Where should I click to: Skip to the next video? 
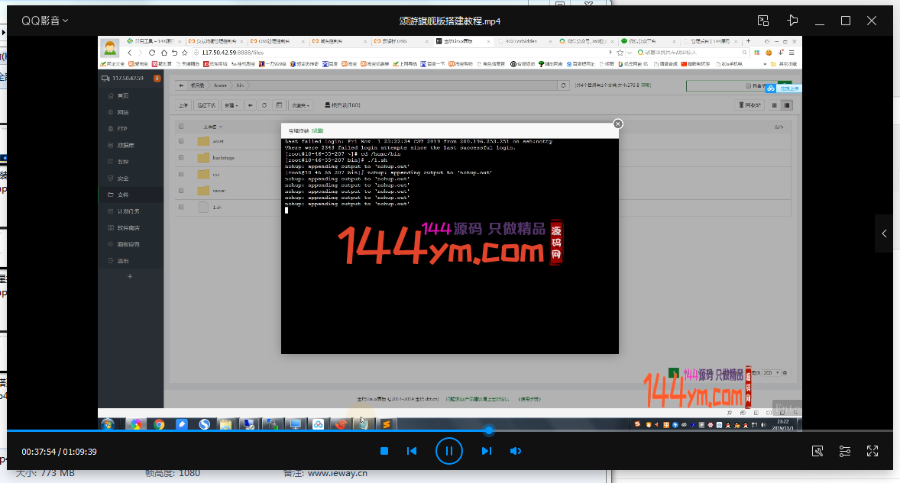point(486,451)
